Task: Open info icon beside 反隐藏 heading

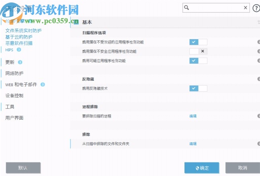Action: 259,79
